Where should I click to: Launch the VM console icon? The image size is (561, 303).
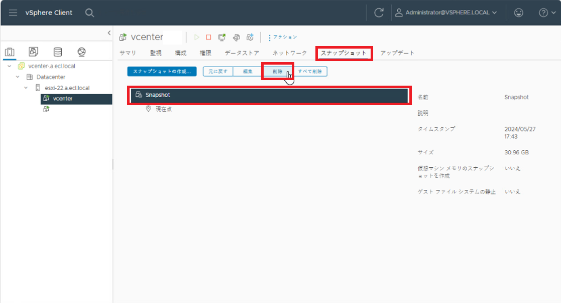coord(222,37)
